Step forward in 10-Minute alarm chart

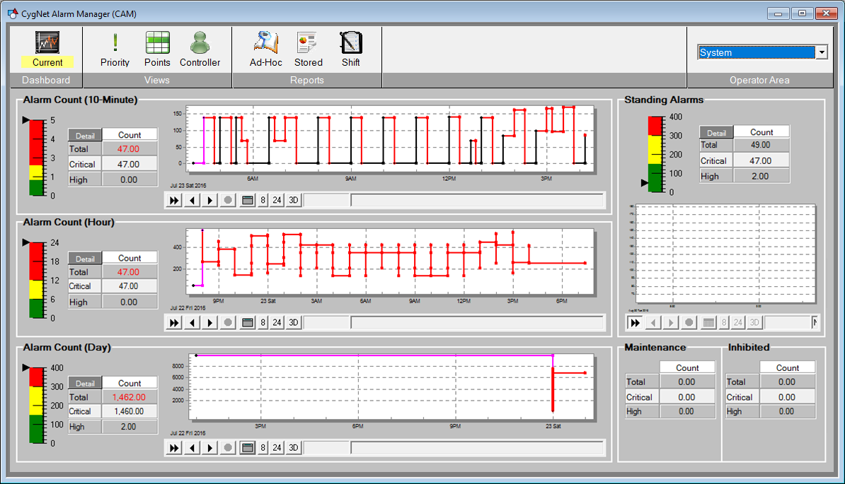(x=209, y=200)
